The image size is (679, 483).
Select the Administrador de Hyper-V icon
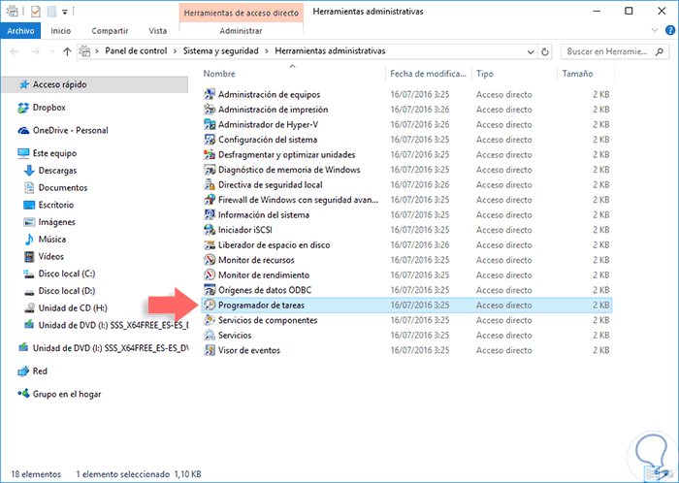(x=210, y=125)
